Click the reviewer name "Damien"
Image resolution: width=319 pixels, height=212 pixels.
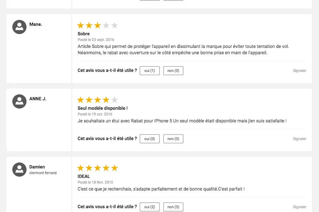(x=37, y=167)
